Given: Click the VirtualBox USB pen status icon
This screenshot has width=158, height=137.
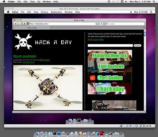Looking at the screenshot, I should tap(127, 126).
